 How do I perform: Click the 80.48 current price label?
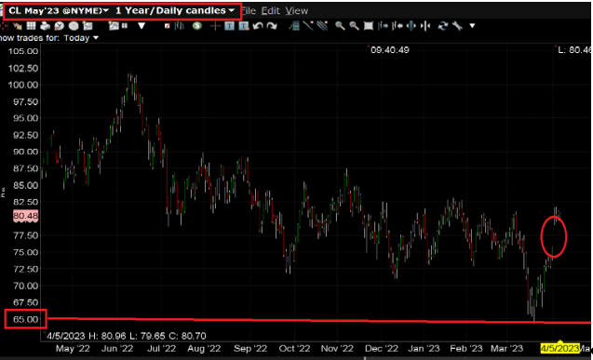(26, 216)
